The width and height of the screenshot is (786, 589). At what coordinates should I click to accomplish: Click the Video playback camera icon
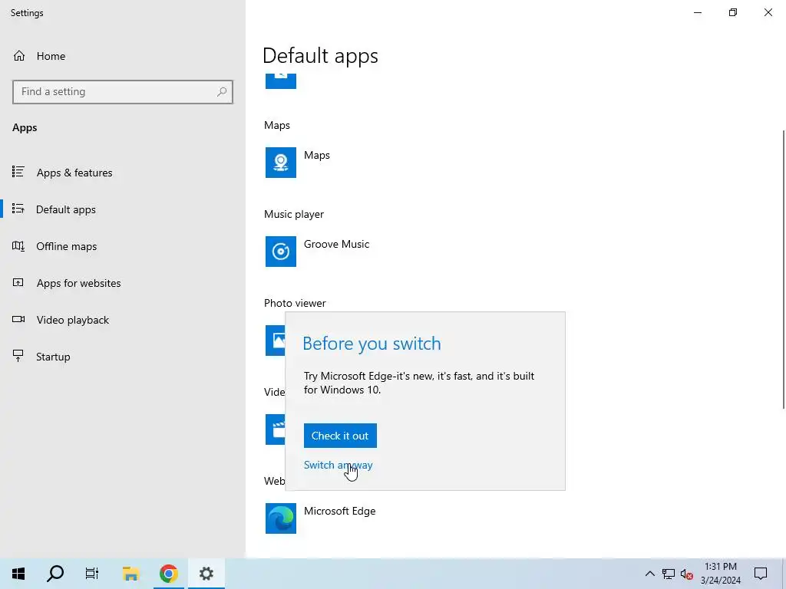click(18, 319)
